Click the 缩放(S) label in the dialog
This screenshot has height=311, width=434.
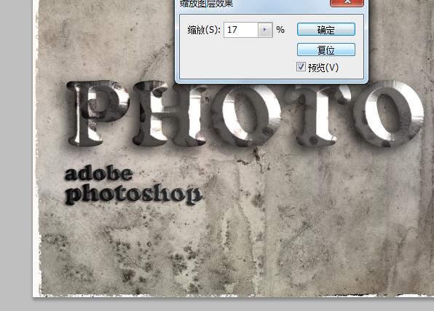pyautogui.click(x=204, y=30)
